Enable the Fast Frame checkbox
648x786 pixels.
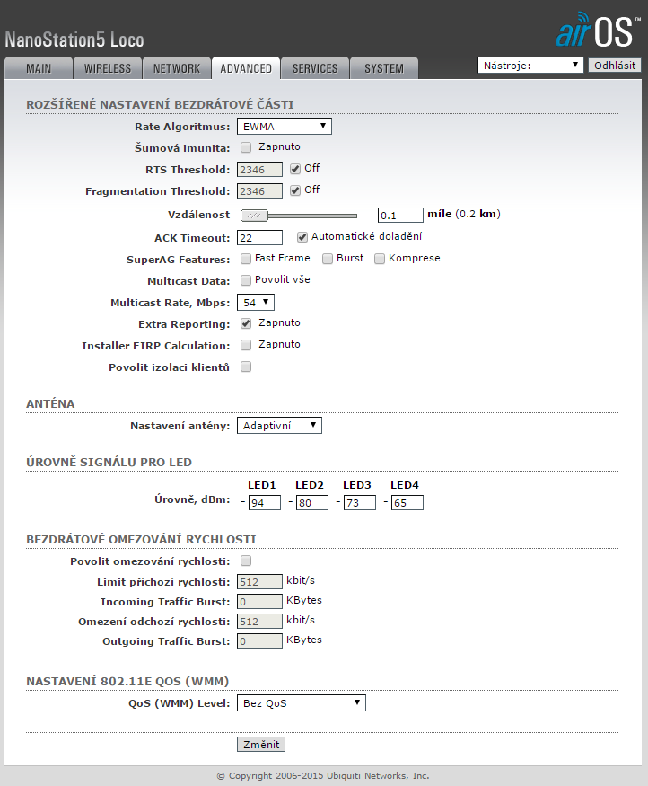(x=247, y=259)
